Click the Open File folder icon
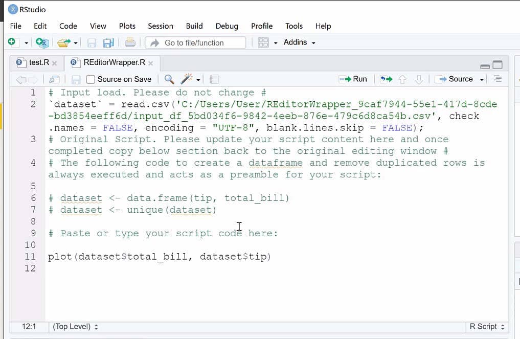 64,42
